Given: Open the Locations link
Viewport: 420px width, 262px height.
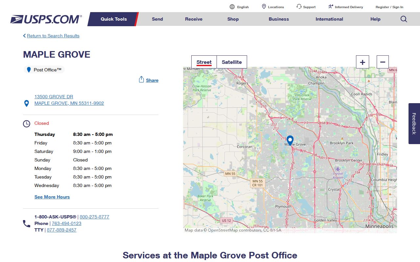Looking at the screenshot, I should point(276,7).
